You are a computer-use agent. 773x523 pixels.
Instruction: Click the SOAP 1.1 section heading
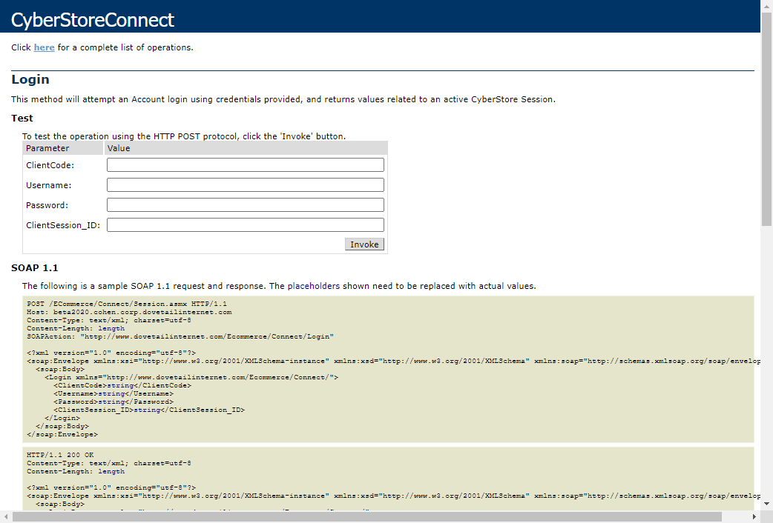(x=34, y=268)
